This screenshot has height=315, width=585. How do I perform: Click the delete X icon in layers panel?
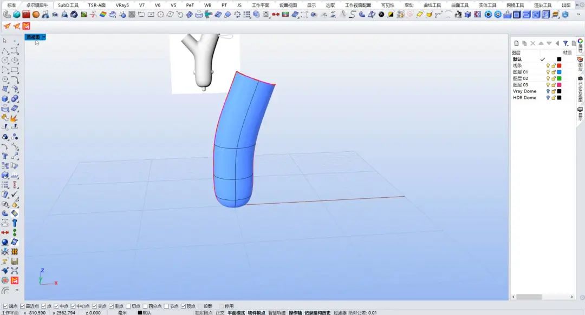pos(532,43)
